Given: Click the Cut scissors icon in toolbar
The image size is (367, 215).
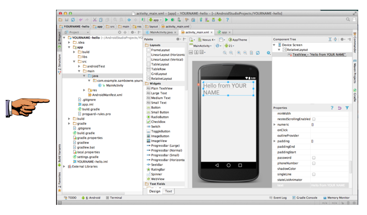Looking at the screenshot, I should 95,20.
